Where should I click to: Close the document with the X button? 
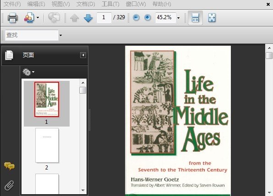[x=268, y=4]
